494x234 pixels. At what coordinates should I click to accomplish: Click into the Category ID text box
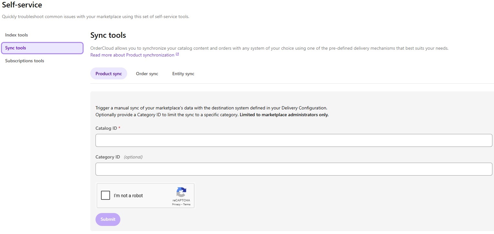[294, 169]
